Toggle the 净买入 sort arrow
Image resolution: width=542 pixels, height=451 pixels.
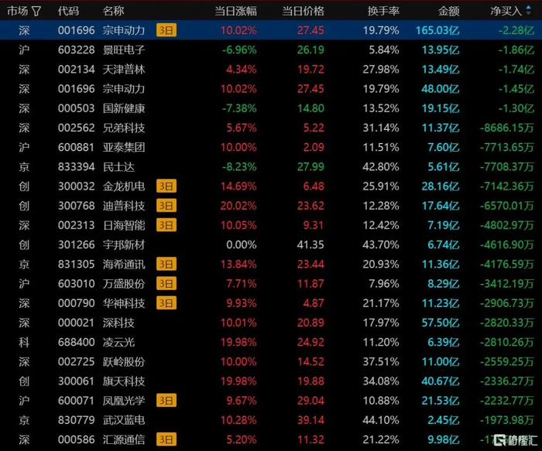click(x=528, y=10)
